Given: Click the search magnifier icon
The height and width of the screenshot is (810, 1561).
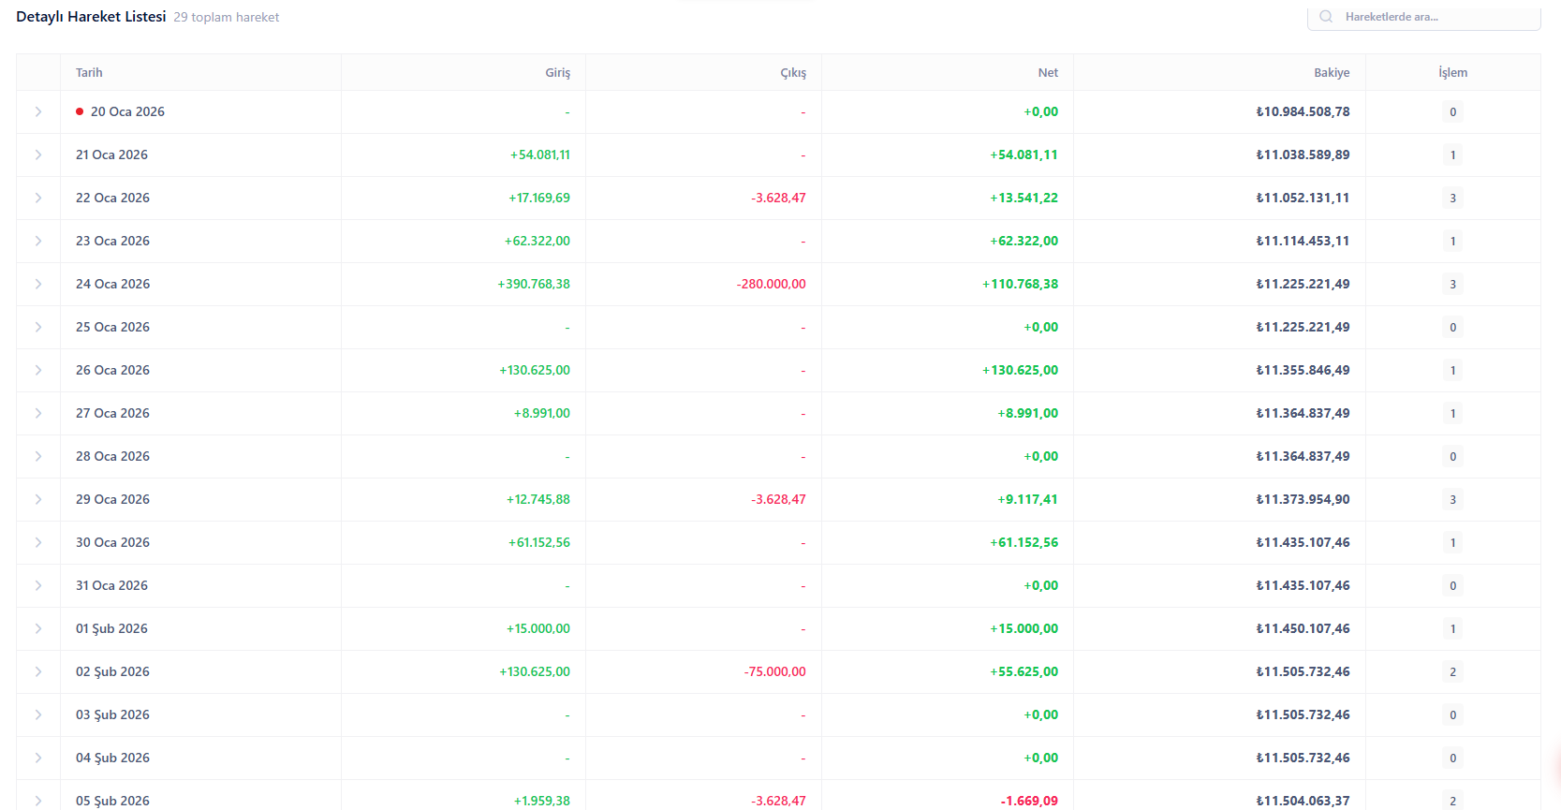Looking at the screenshot, I should [x=1326, y=17].
